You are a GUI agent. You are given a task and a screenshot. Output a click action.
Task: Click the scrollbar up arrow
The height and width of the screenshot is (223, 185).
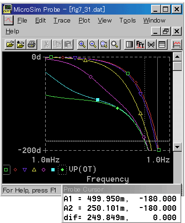tap(177, 57)
